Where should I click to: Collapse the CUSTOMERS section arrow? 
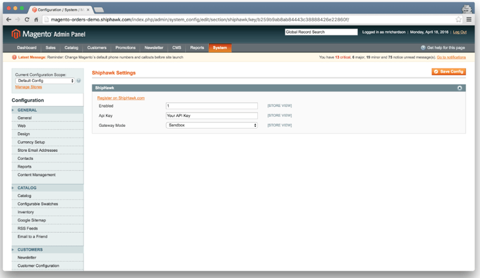[13, 249]
